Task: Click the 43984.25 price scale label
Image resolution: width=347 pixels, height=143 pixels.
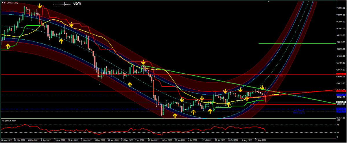Action: click(341, 22)
